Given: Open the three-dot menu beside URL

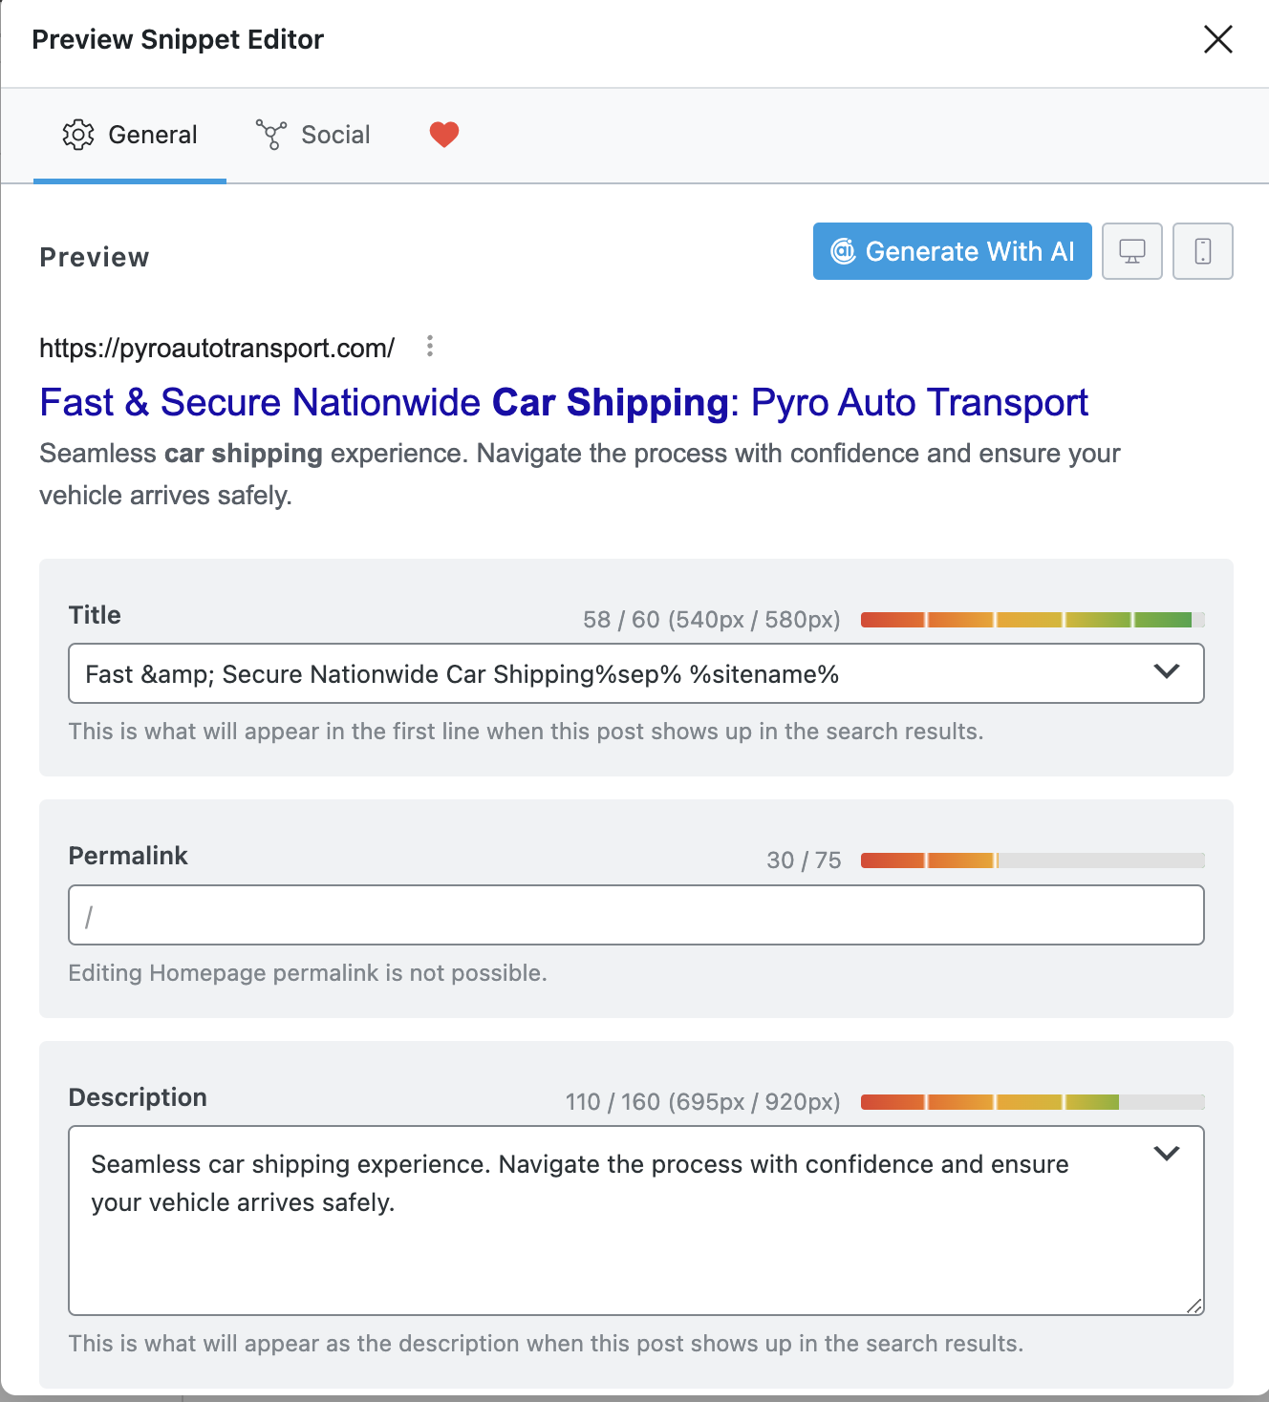Looking at the screenshot, I should pos(430,346).
